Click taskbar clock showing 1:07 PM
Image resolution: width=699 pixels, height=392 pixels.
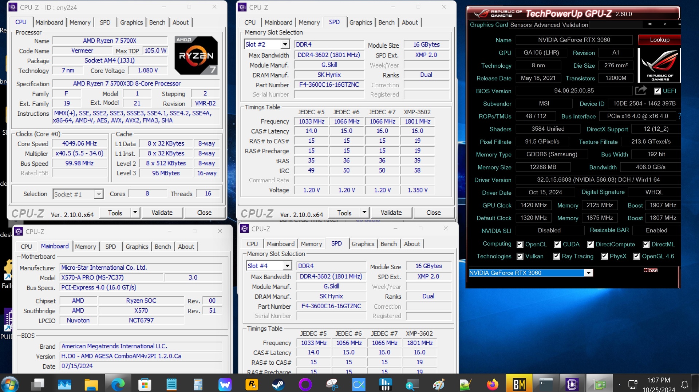click(658, 384)
